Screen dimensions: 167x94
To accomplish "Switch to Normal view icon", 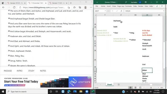I will pos(130,88).
